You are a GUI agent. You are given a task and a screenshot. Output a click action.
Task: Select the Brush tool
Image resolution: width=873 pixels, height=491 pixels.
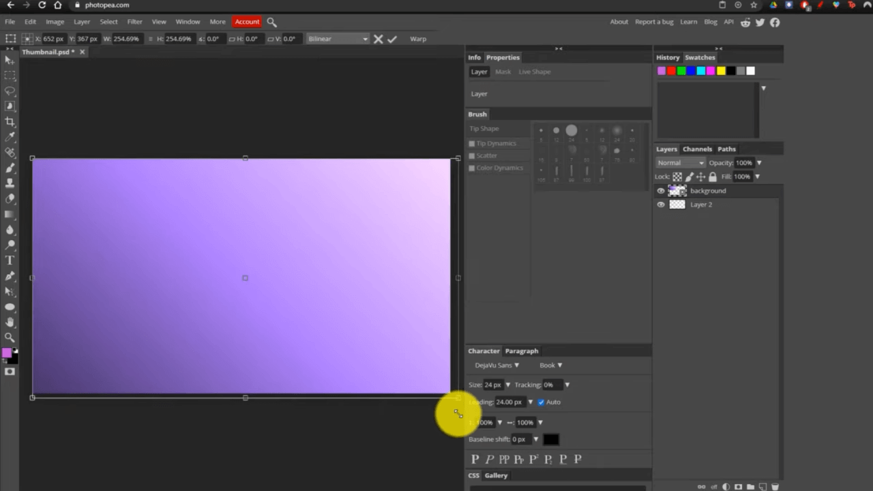click(x=10, y=168)
